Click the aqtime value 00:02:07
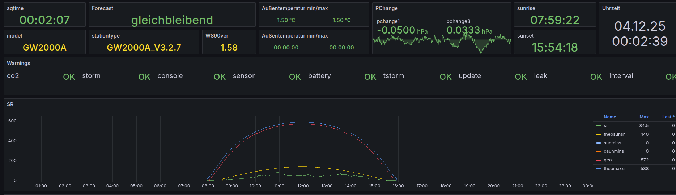Image resolution: width=676 pixels, height=195 pixels. (x=44, y=20)
